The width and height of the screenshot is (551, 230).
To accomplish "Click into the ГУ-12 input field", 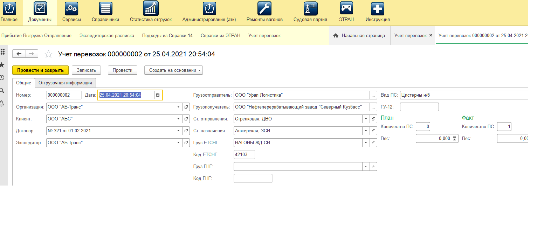I will point(419,107).
